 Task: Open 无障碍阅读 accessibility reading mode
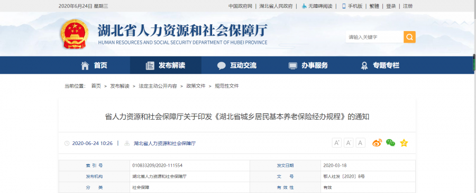(317, 6)
